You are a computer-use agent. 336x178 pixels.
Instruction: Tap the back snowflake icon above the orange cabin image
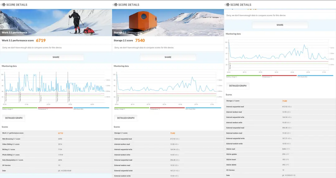(115, 4)
